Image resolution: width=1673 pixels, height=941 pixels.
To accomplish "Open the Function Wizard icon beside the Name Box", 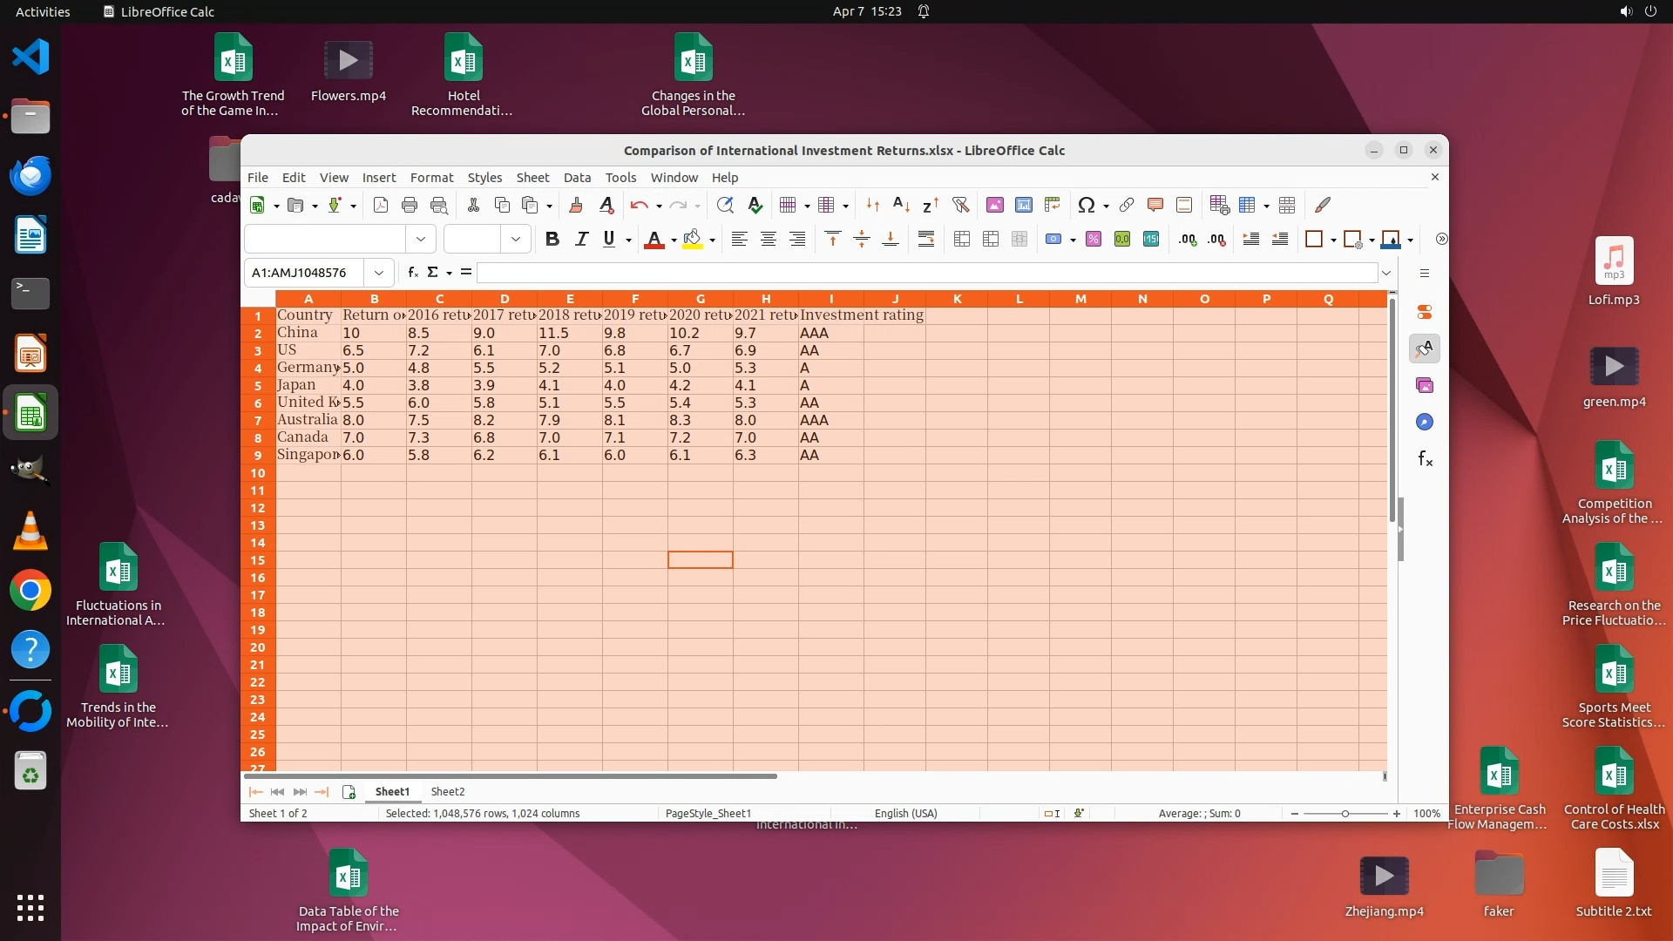I will [x=413, y=273].
